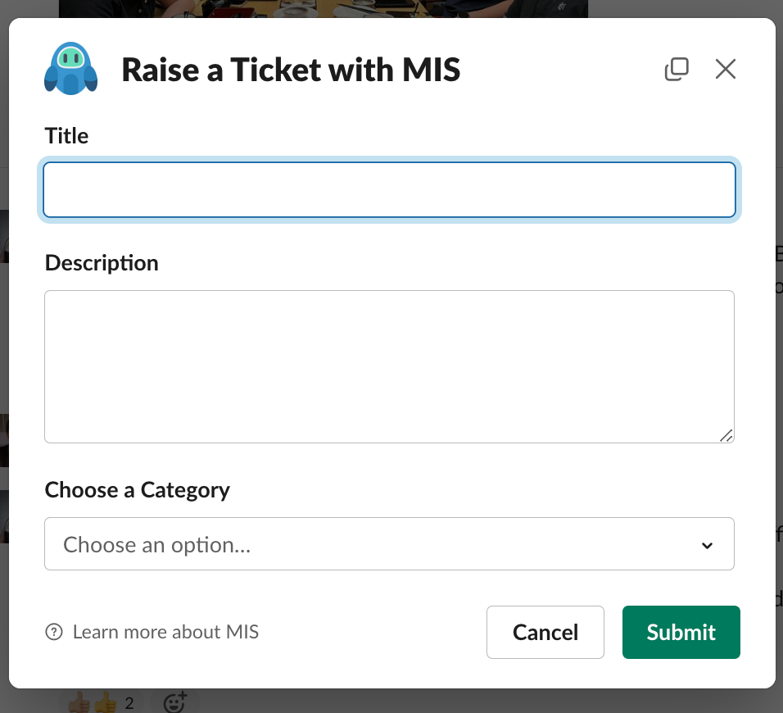Click the MIS robot avatar icon
The height and width of the screenshot is (713, 783).
click(x=71, y=69)
